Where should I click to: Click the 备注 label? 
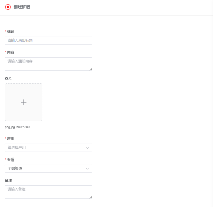pyautogui.click(x=8, y=180)
